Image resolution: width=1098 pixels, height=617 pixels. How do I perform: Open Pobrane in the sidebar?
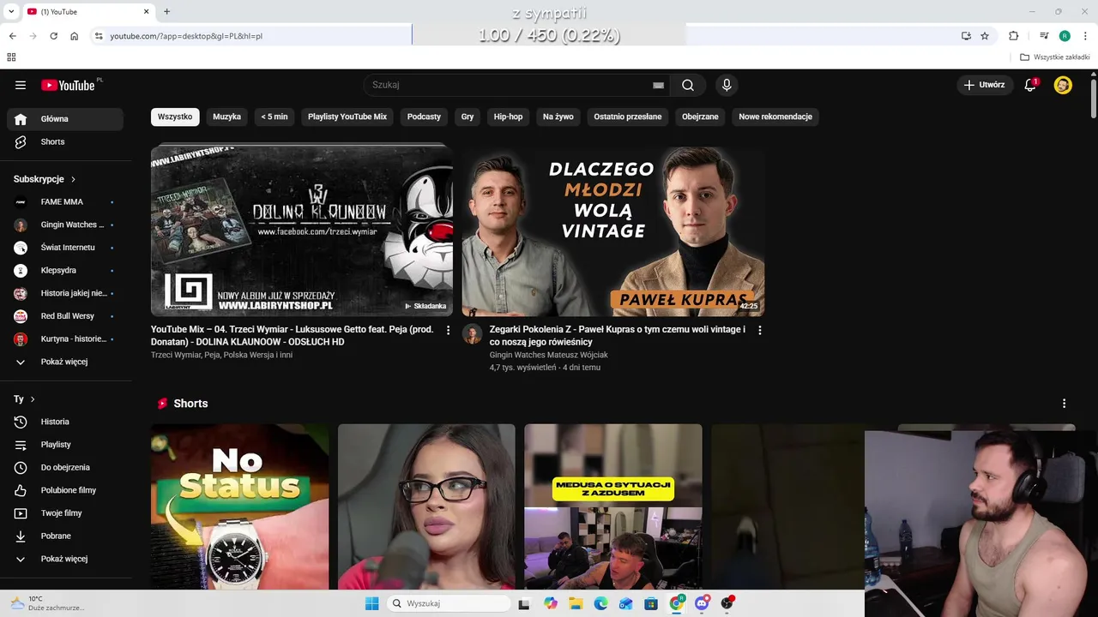pyautogui.click(x=65, y=536)
